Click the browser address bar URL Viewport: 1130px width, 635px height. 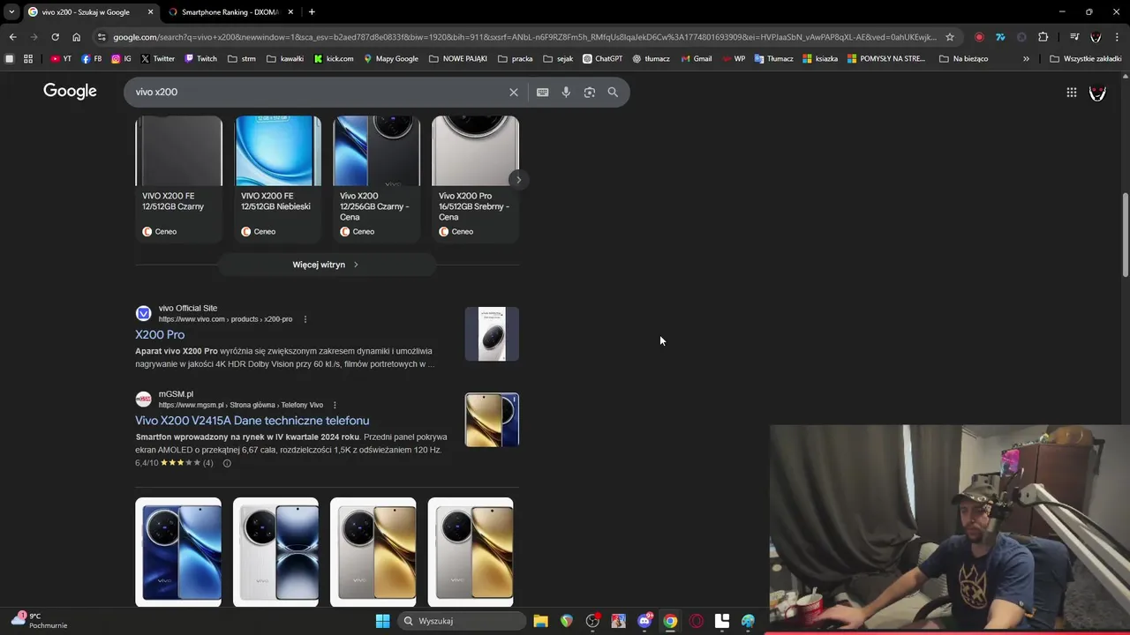click(x=525, y=37)
